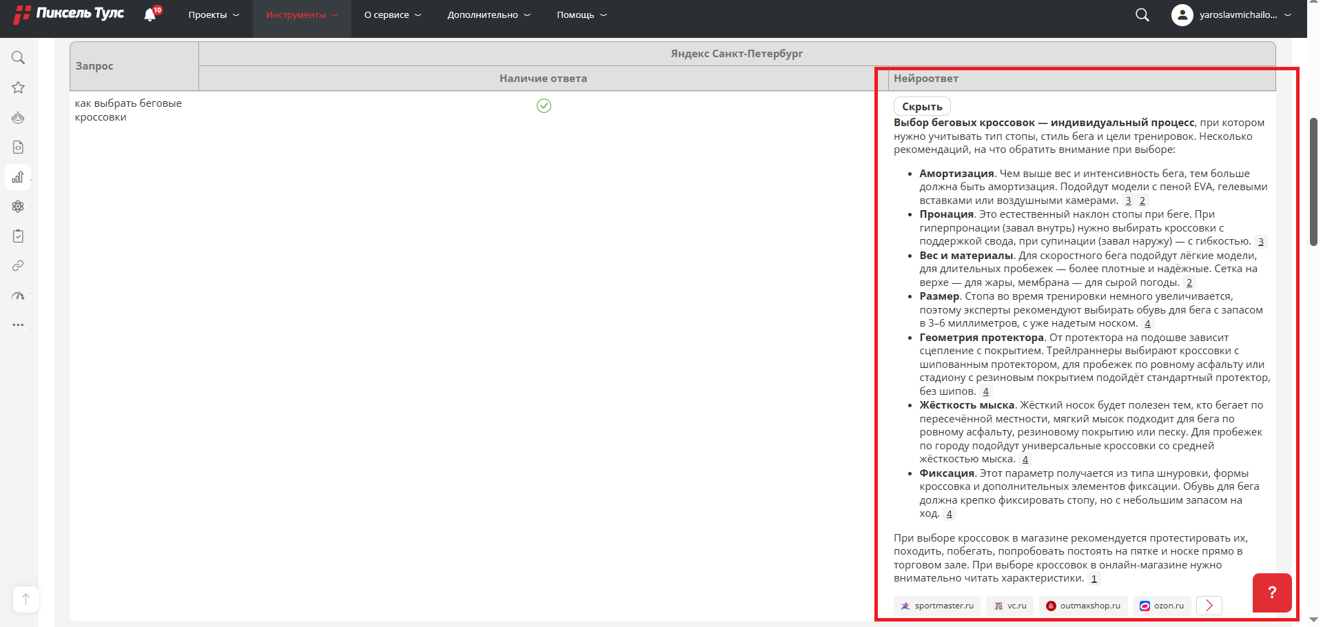Screen dimensions: 1323x627
Task: Click the chain link icon in sidebar
Action: [x=19, y=266]
